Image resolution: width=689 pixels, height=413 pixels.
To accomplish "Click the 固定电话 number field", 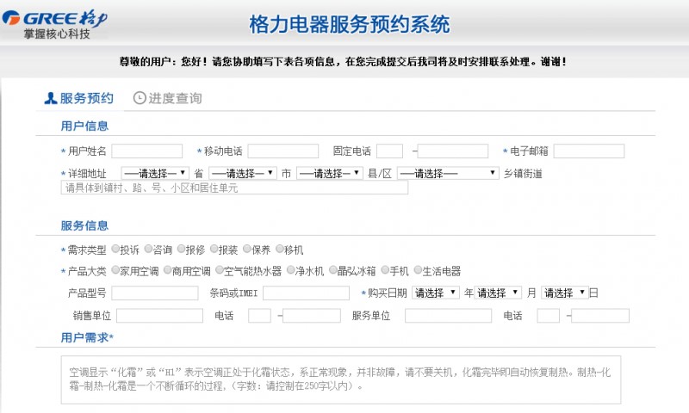I will (x=453, y=151).
